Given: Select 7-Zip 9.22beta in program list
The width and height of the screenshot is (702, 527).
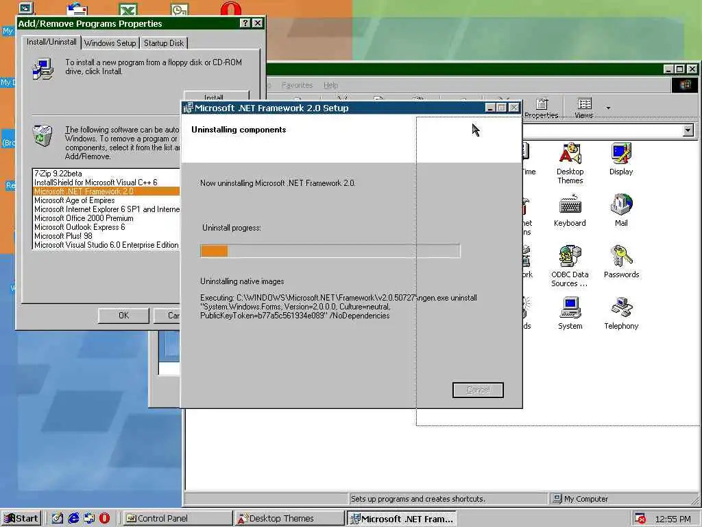Looking at the screenshot, I should click(106, 174).
